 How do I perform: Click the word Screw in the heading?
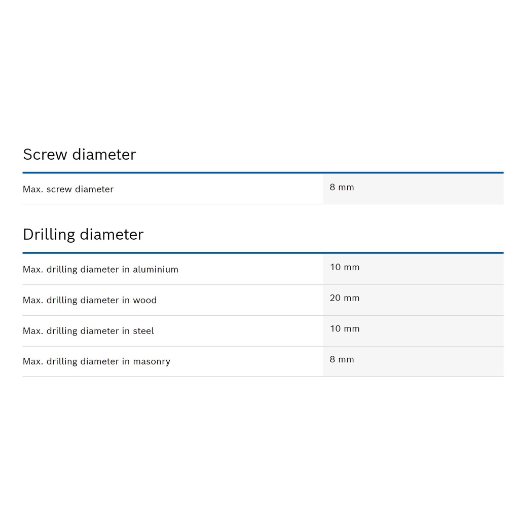point(46,155)
